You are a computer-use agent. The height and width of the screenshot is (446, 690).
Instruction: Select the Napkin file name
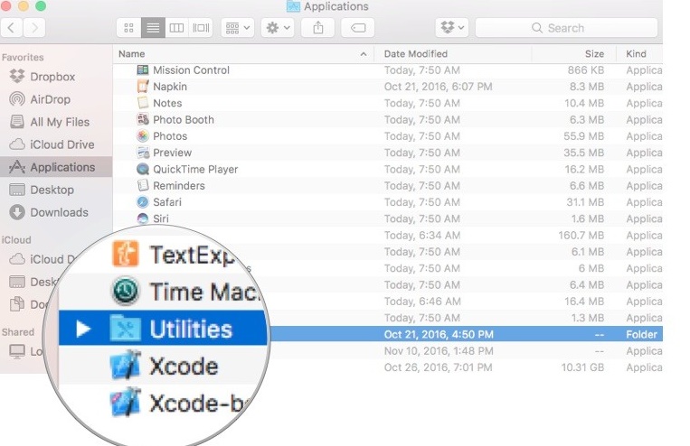(x=170, y=87)
